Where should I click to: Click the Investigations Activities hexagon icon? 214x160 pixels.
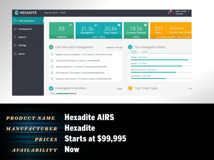coord(51,88)
